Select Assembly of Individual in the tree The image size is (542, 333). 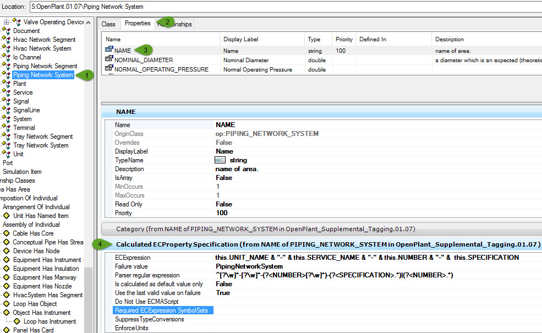coord(31,225)
